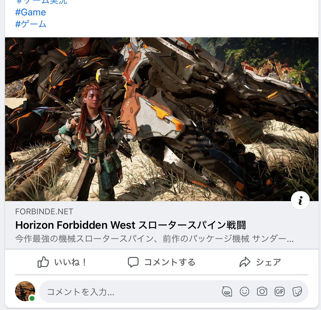
Task: Open the Horizon Forbidden West article title
Action: click(x=130, y=225)
